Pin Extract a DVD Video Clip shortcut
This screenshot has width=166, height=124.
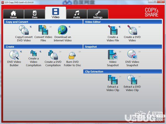click(x=139, y=76)
